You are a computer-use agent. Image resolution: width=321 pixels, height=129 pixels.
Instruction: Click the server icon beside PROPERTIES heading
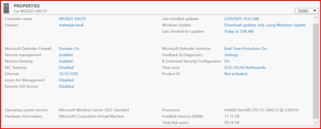coord(8,8)
